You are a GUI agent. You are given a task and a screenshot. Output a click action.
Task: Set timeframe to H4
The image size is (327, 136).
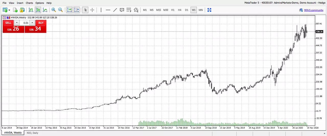[180, 10]
